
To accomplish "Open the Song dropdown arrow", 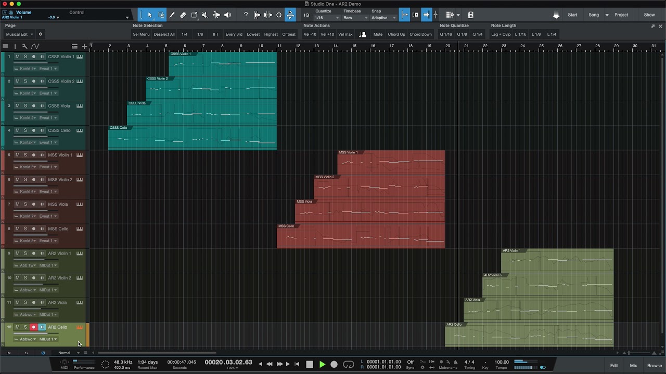I will 607,15.
